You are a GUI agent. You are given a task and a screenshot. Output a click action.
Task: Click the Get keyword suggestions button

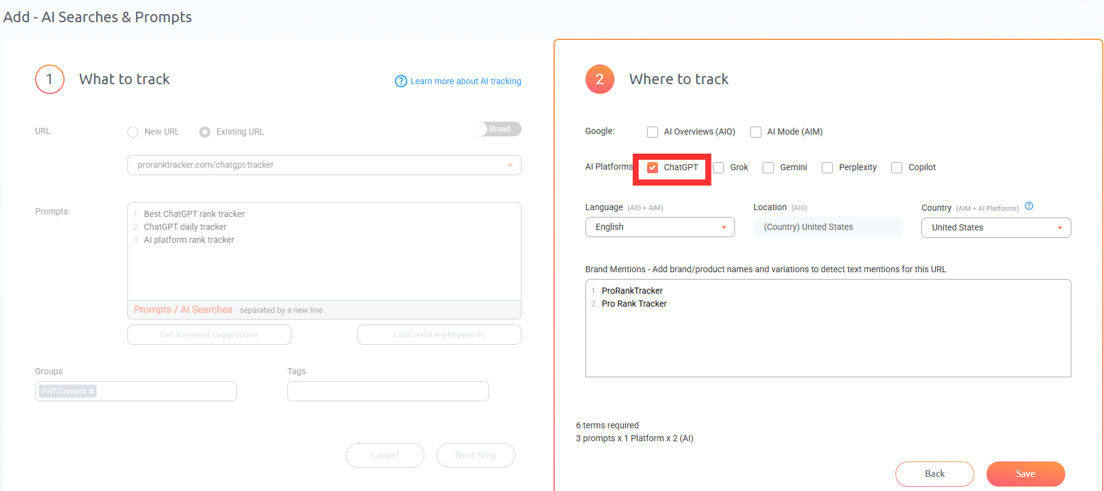[x=209, y=334]
